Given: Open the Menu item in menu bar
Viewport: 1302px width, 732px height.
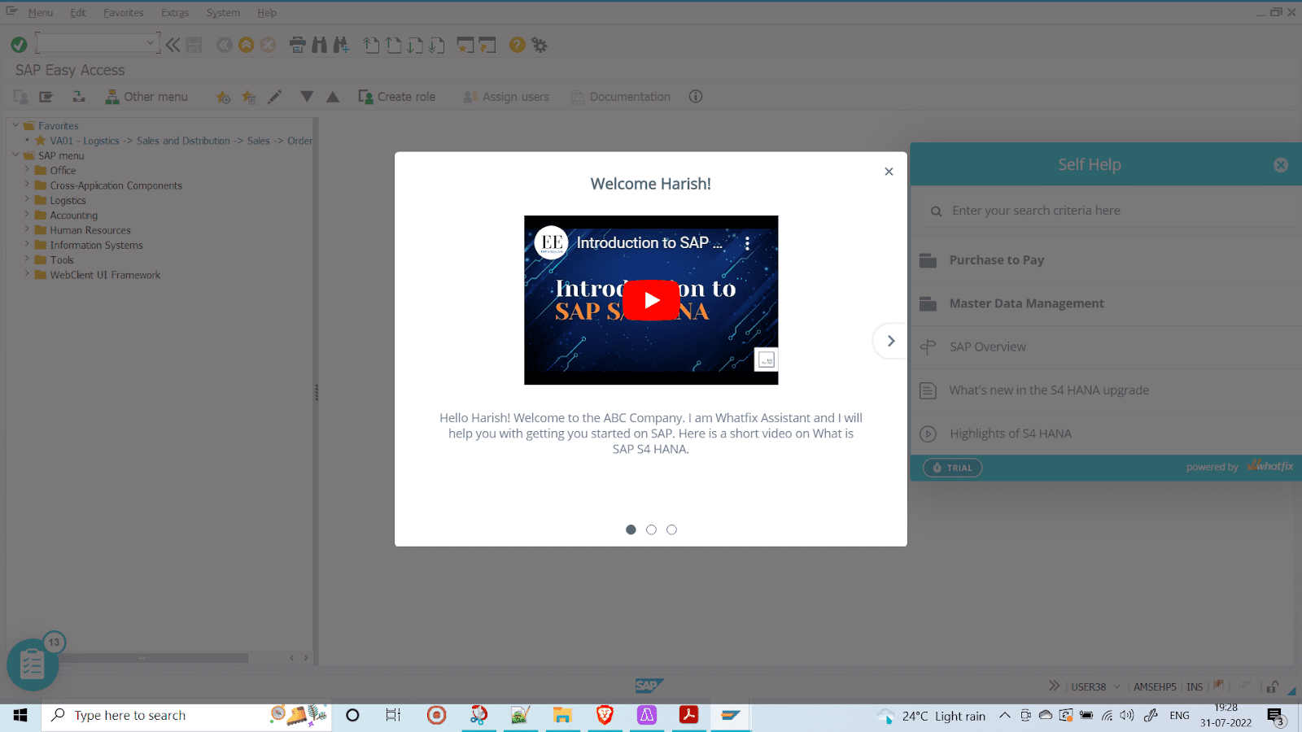Looking at the screenshot, I should [40, 13].
